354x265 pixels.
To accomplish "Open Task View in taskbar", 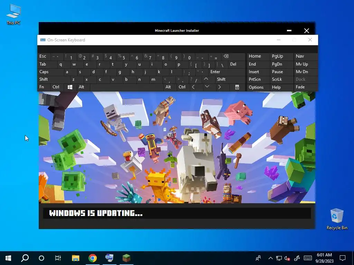I will point(58,258).
